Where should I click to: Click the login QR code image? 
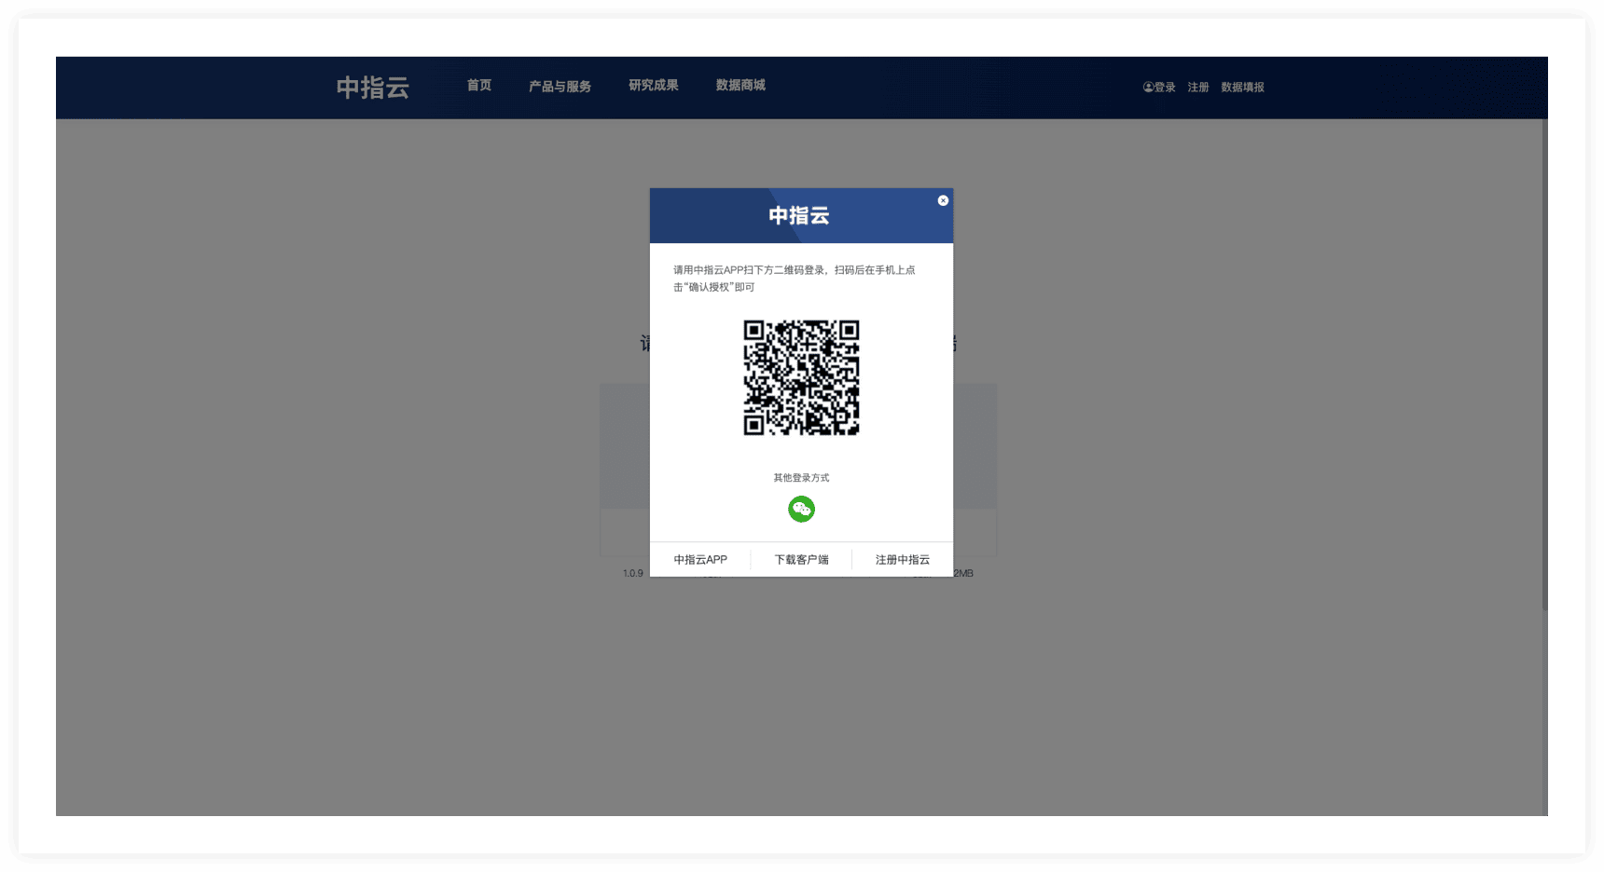[x=801, y=377]
